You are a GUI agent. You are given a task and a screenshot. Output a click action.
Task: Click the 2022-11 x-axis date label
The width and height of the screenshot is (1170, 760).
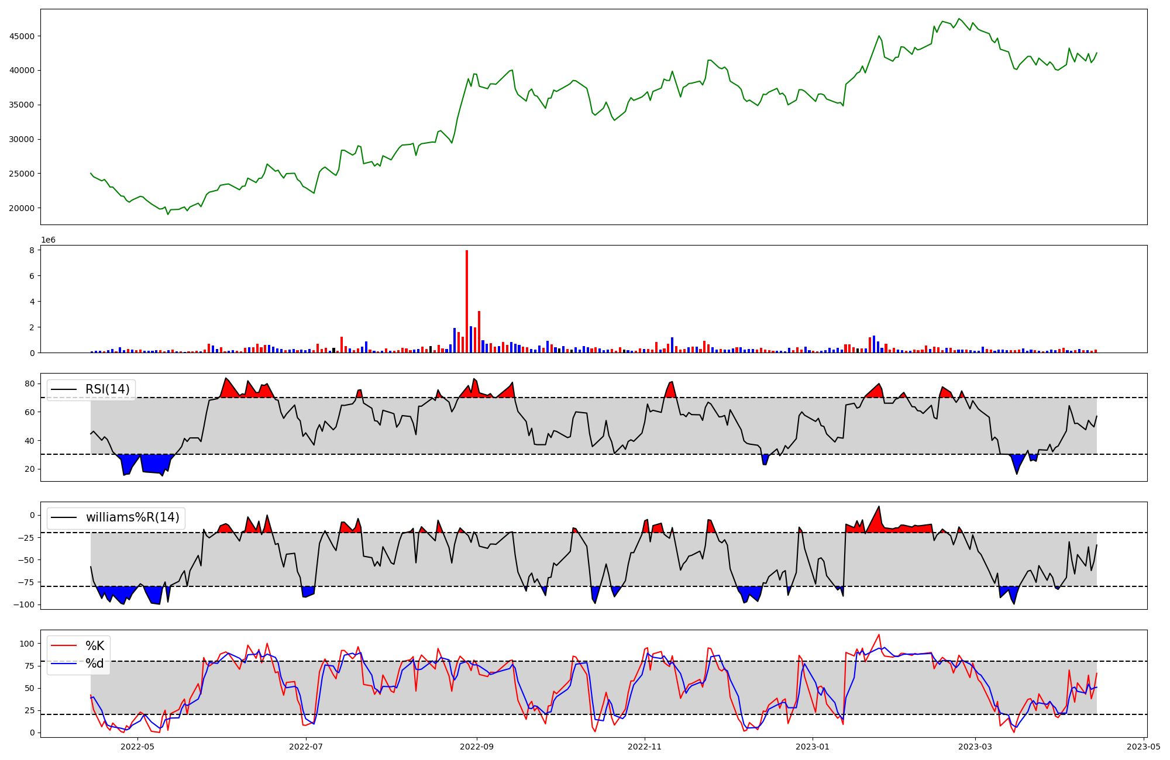(x=644, y=747)
